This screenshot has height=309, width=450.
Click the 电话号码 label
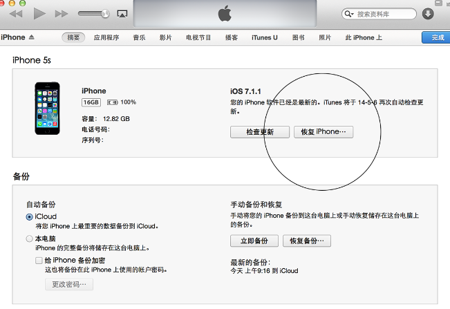pyautogui.click(x=95, y=129)
